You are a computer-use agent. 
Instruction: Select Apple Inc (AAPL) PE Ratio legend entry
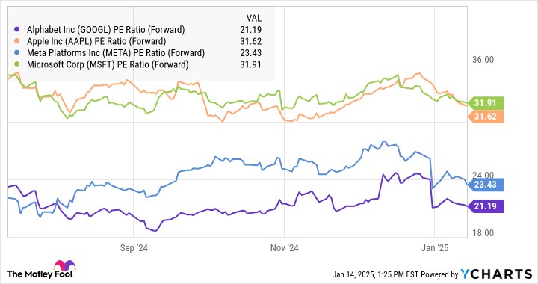[x=96, y=42]
